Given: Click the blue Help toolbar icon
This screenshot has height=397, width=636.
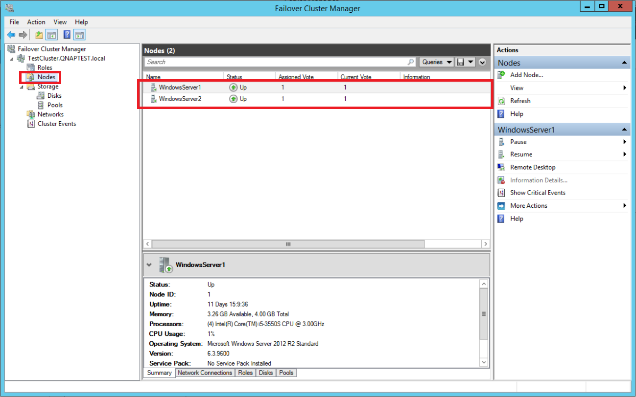Looking at the screenshot, I should [x=67, y=35].
